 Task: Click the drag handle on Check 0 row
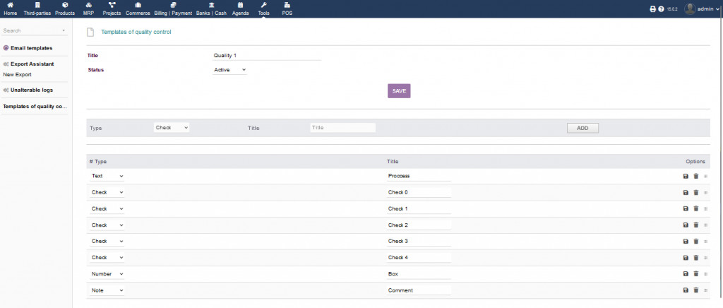(x=705, y=192)
